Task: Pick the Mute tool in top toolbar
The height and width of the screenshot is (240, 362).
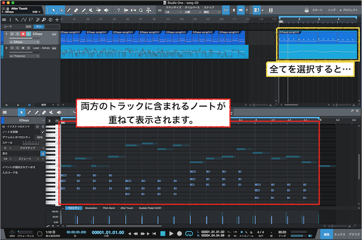Action: pos(91,11)
